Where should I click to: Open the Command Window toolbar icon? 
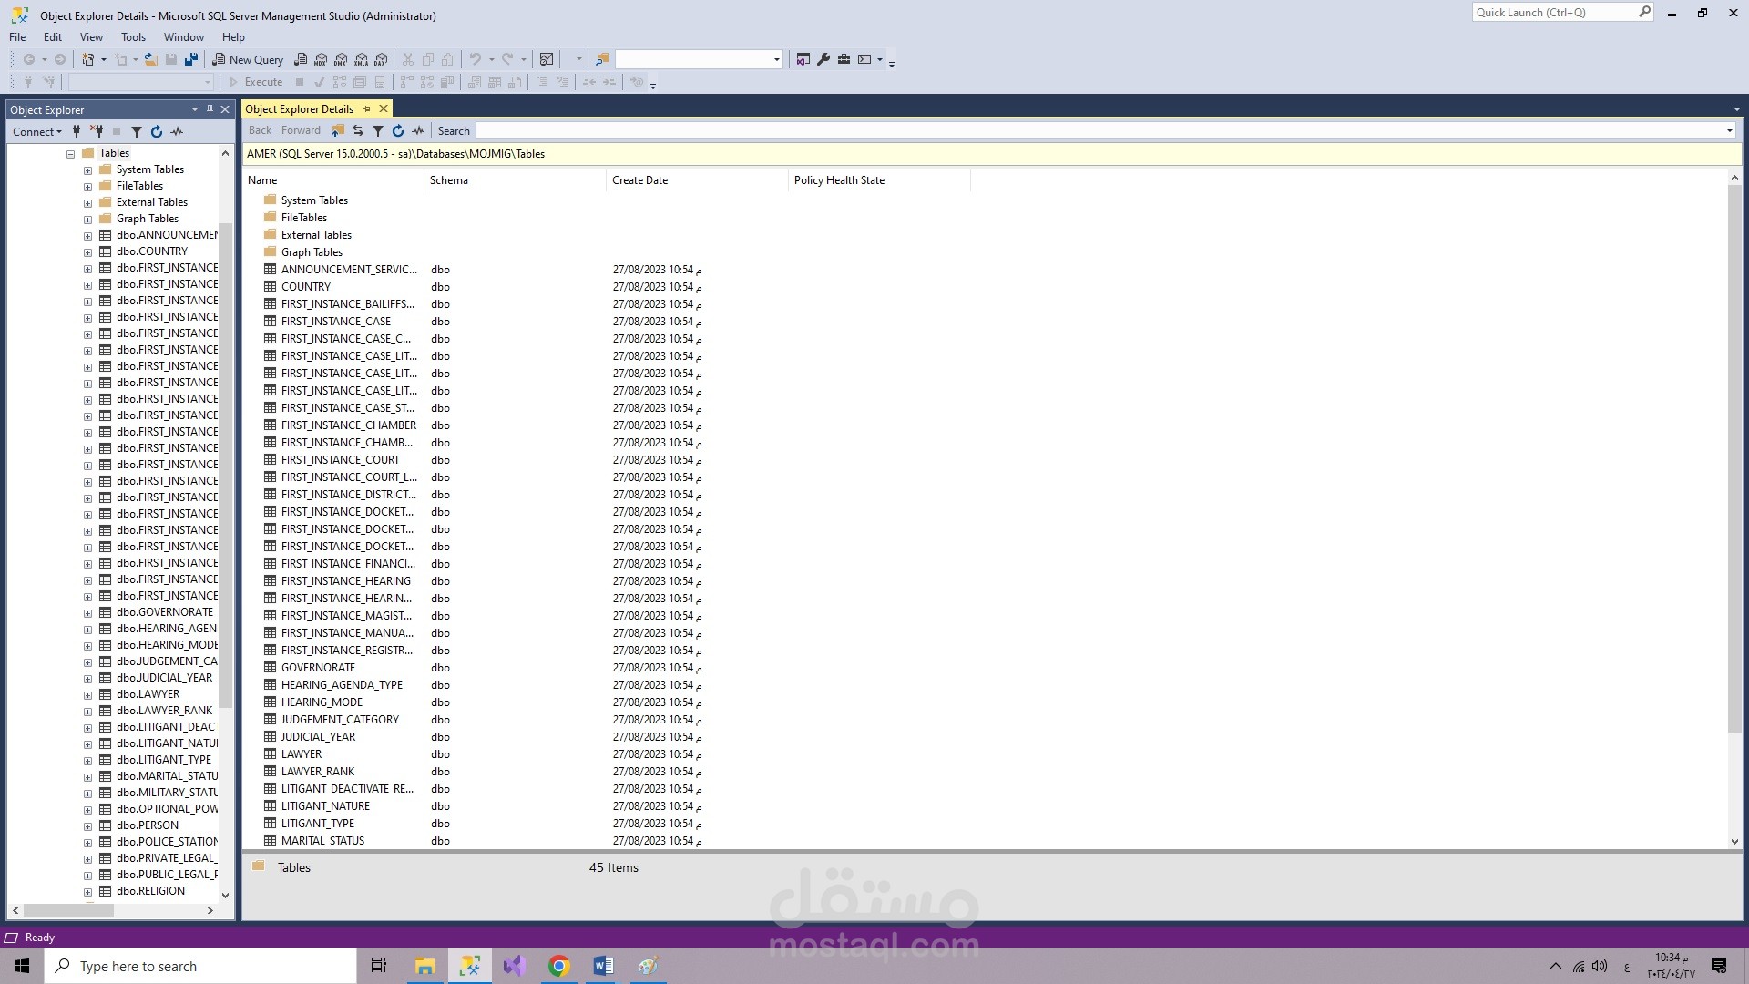pos(864,59)
